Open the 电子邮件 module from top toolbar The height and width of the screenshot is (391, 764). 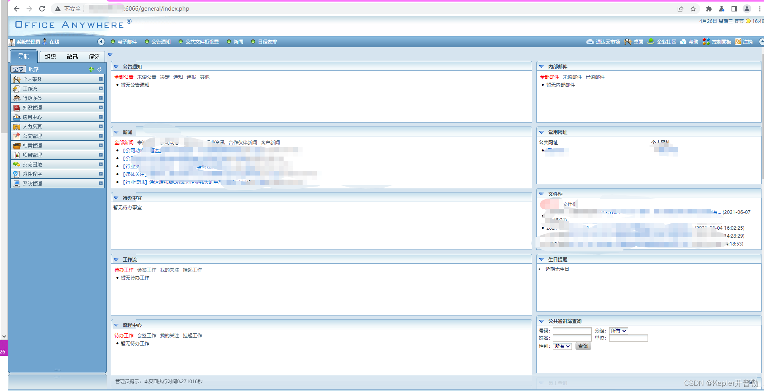[127, 42]
